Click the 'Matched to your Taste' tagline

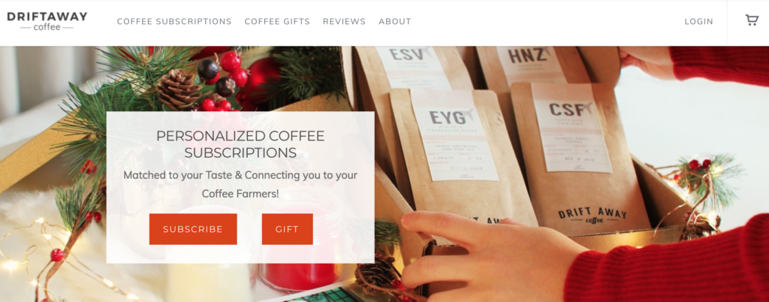click(240, 184)
